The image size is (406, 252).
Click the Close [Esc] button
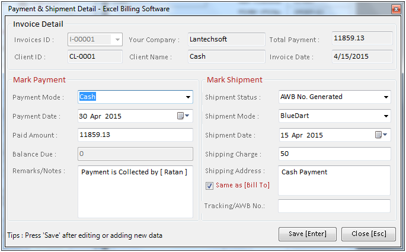pos(369,234)
